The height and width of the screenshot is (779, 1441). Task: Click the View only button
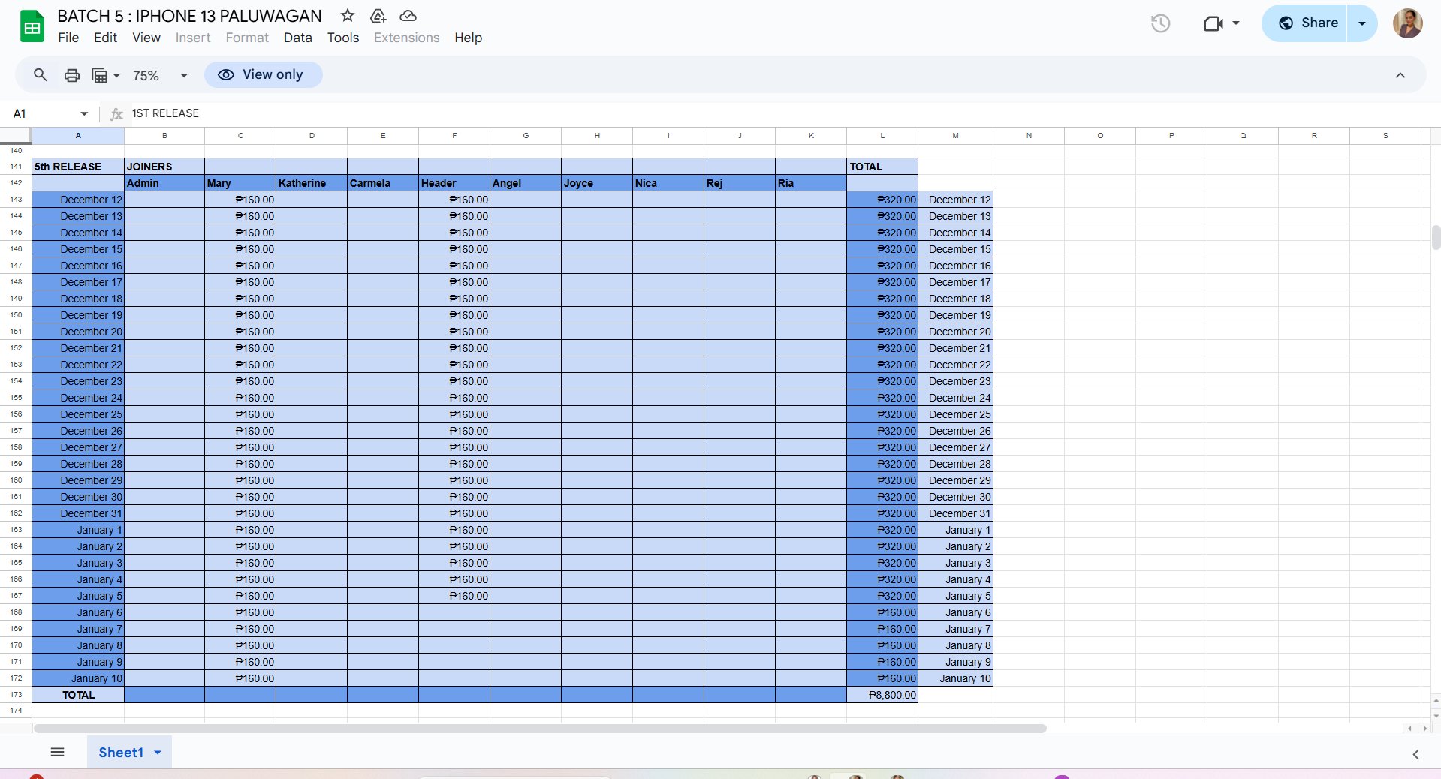point(263,74)
